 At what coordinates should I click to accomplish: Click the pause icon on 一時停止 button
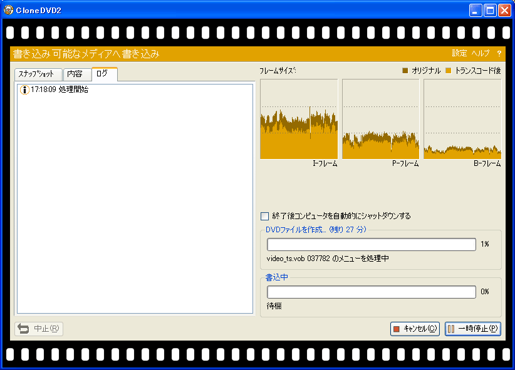pos(451,329)
